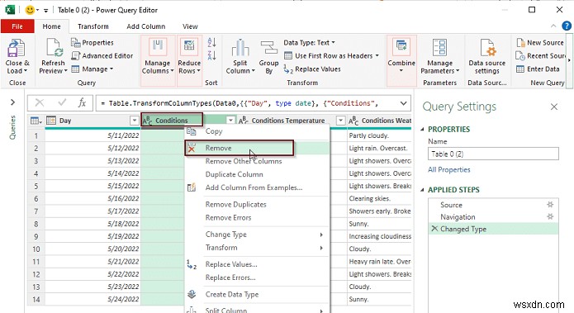This screenshot has height=313, width=574.
Task: Open Source step settings gear
Action: [550, 205]
